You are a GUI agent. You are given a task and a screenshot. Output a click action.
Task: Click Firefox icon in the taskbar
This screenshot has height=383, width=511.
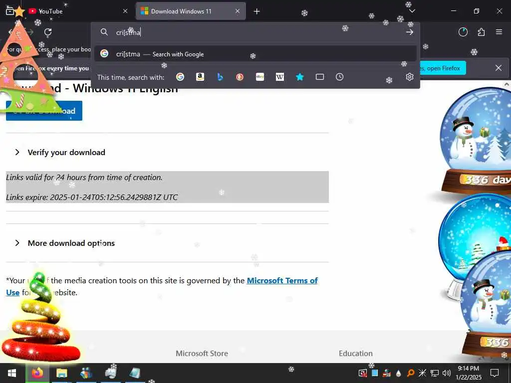pyautogui.click(x=37, y=373)
